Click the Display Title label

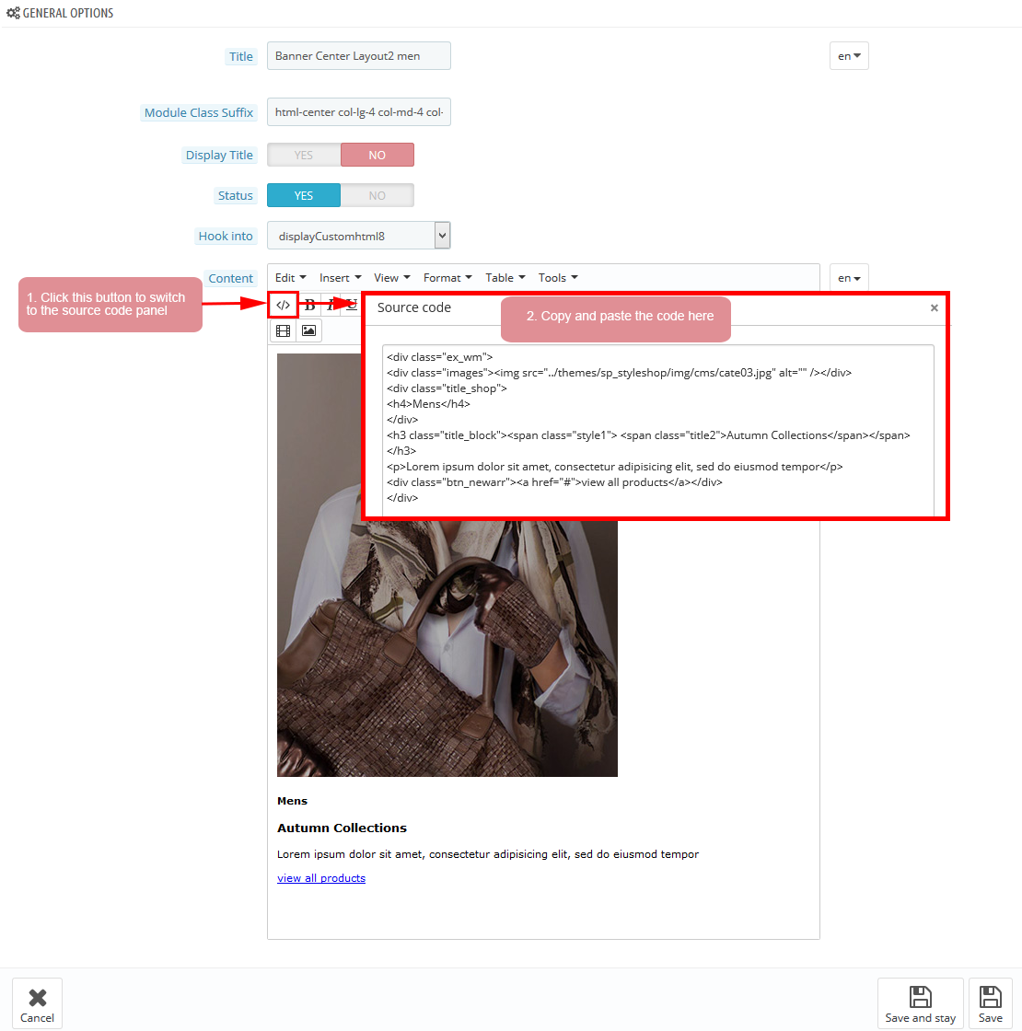[x=219, y=156]
